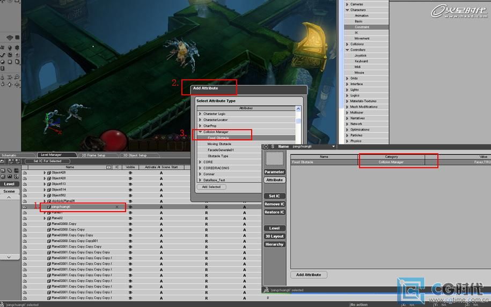Click Obstacle Type in attribute list
This screenshot has height=307, width=491.
click(x=218, y=156)
